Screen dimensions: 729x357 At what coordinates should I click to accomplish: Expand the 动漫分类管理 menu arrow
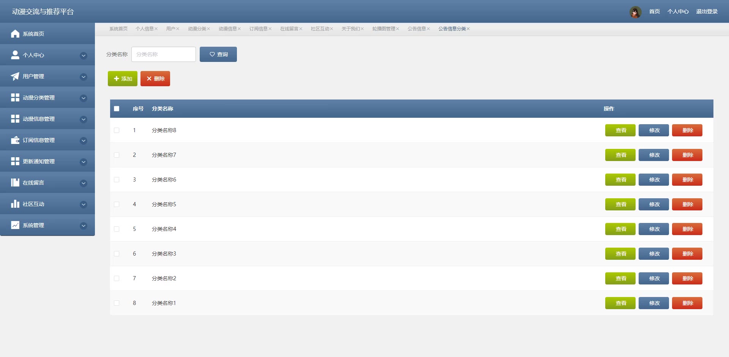84,98
